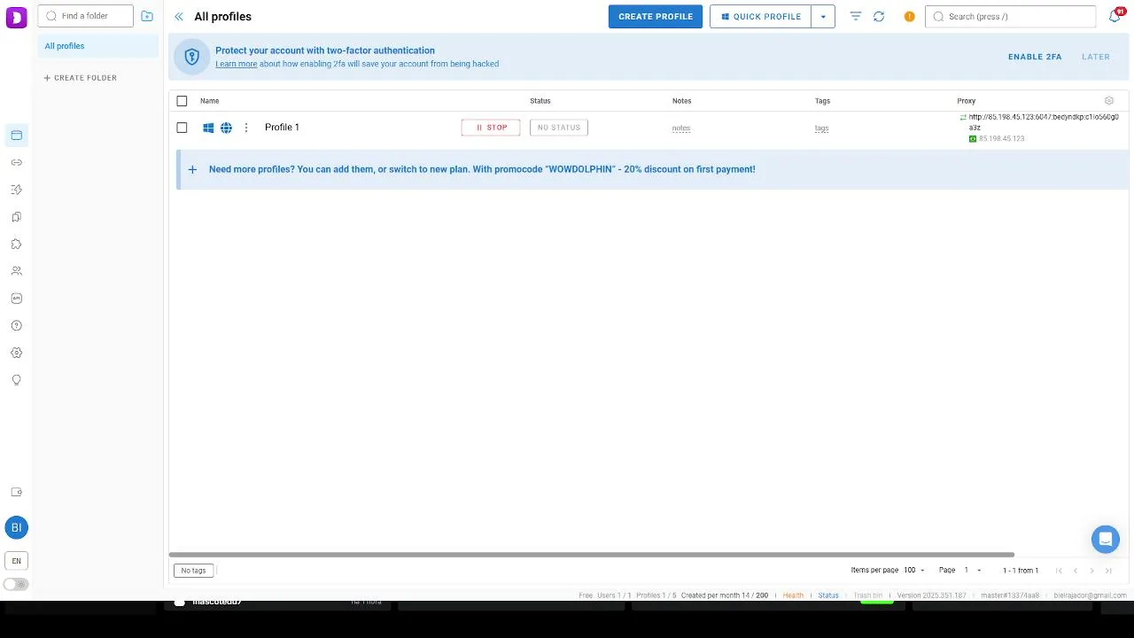The height and width of the screenshot is (638, 1134).
Task: Go to the previous page arrow
Action: [1076, 571]
